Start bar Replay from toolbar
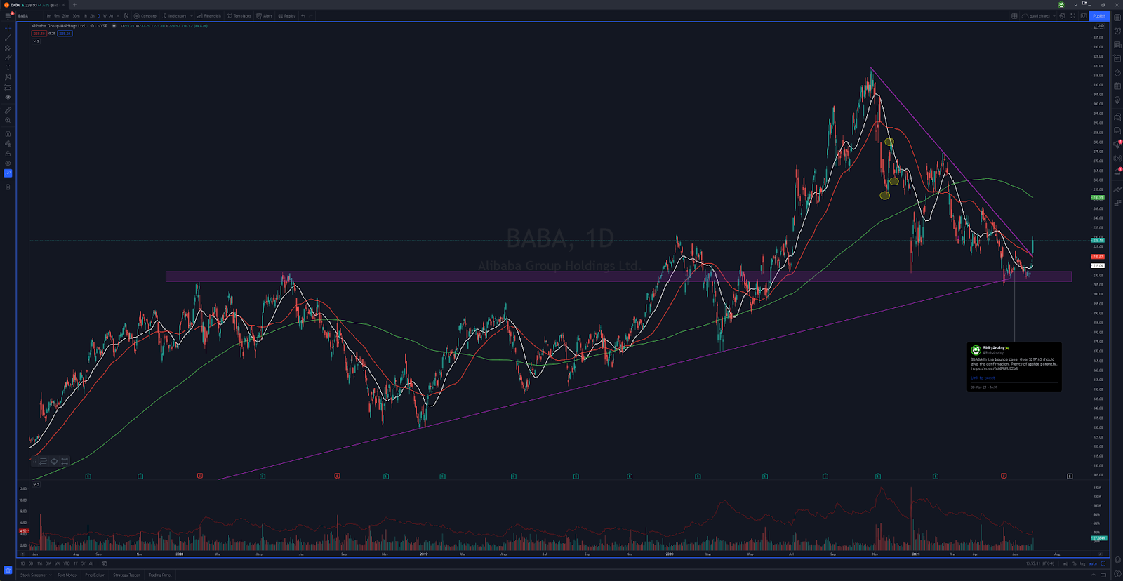This screenshot has width=1123, height=581. (286, 16)
